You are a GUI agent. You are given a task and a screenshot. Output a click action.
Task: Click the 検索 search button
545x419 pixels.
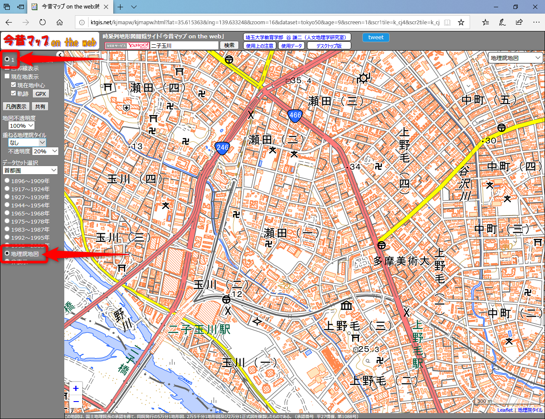click(229, 46)
